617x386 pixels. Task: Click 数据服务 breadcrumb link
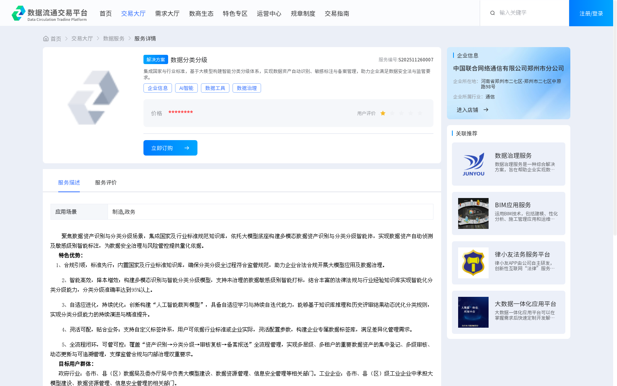click(x=114, y=39)
